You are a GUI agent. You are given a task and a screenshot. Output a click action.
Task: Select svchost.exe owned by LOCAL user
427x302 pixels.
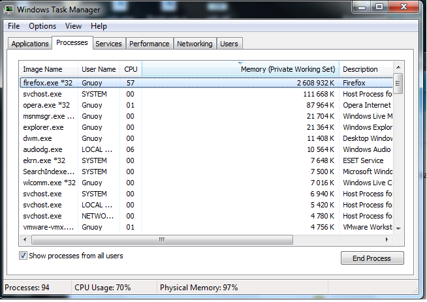[206, 205]
